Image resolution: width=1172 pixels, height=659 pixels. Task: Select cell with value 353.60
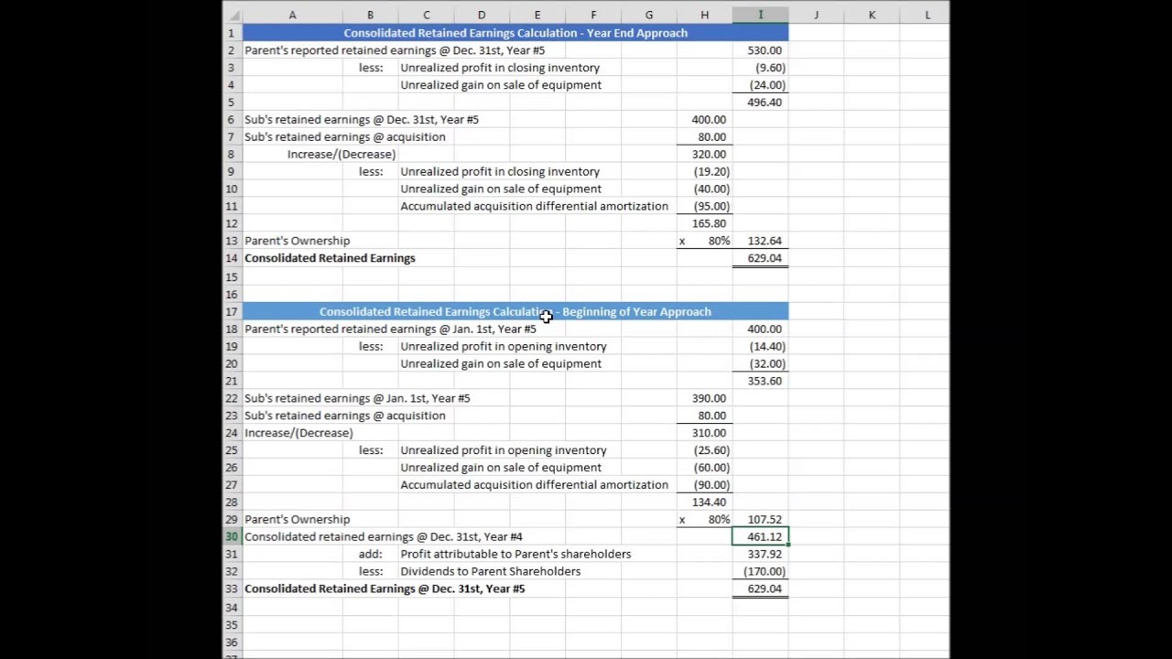(x=760, y=381)
